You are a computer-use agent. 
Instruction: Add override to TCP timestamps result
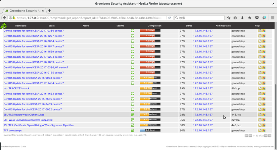click(264, 130)
